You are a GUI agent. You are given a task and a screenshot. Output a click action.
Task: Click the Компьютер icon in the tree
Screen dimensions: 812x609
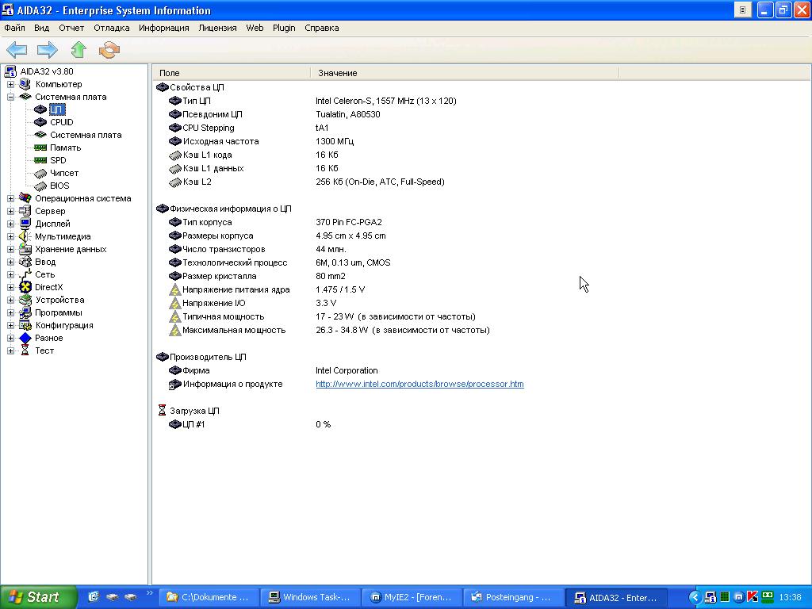25,84
